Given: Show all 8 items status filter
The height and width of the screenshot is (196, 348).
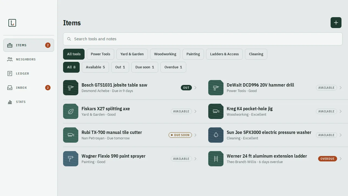Looking at the screenshot, I should (71, 67).
